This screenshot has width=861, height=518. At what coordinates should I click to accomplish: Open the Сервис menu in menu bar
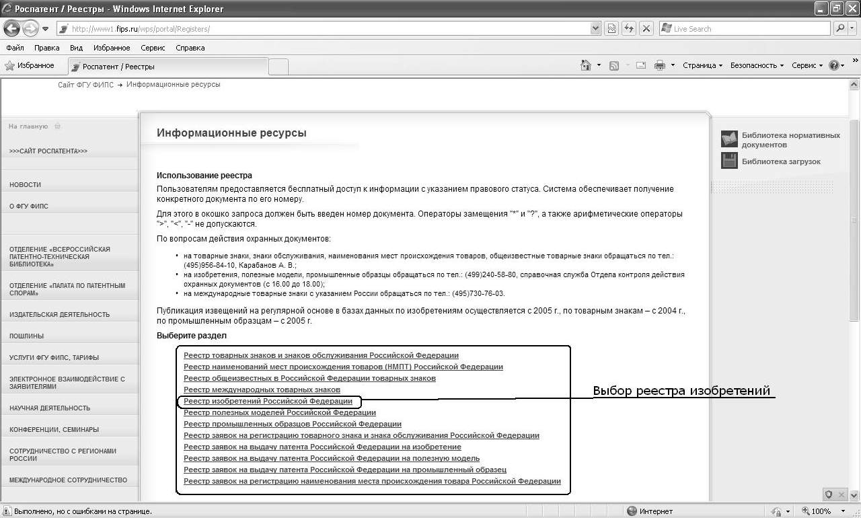click(153, 48)
